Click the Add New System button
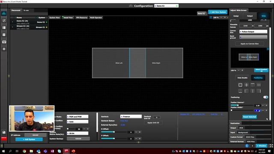Screen dimensions: 274x154 pos(218,12)
